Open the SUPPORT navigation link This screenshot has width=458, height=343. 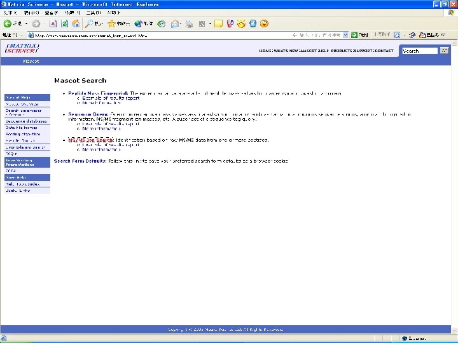coord(363,51)
